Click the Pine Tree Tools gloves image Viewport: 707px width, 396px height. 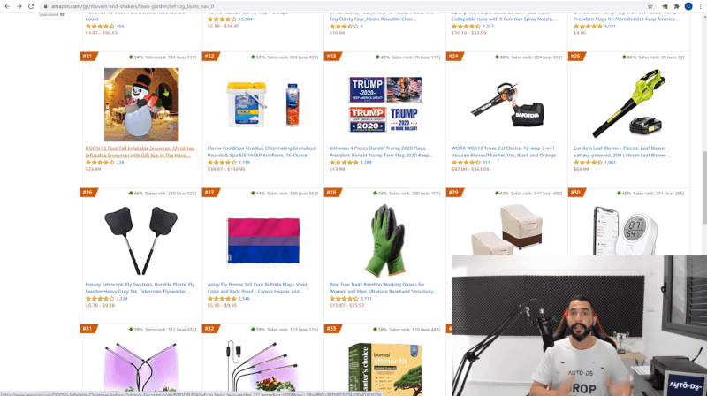(x=385, y=240)
